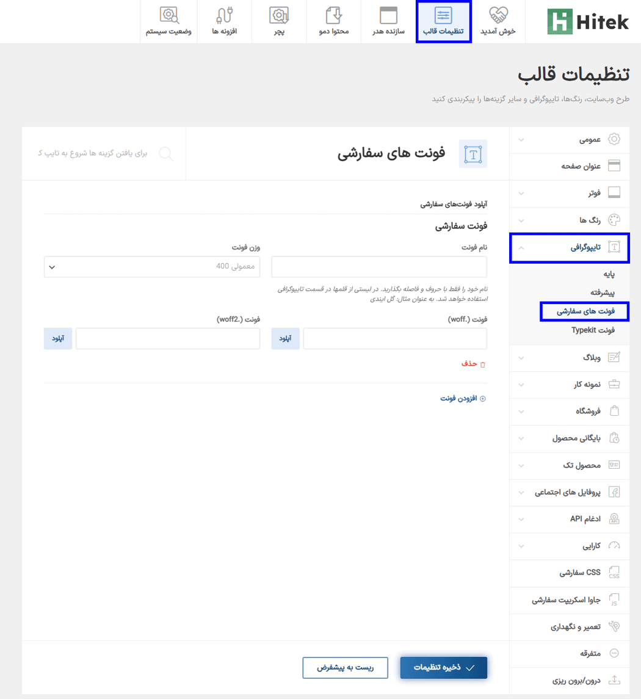Viewport: 641px width, 699px height.
Task: Open the پچر tab
Action: (x=279, y=21)
